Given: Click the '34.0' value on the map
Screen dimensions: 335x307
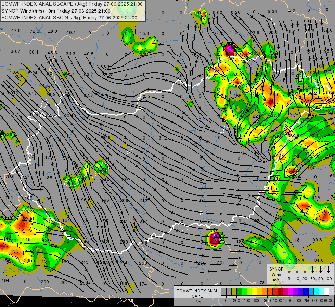Looking at the screenshot, I should click(x=319, y=260).
